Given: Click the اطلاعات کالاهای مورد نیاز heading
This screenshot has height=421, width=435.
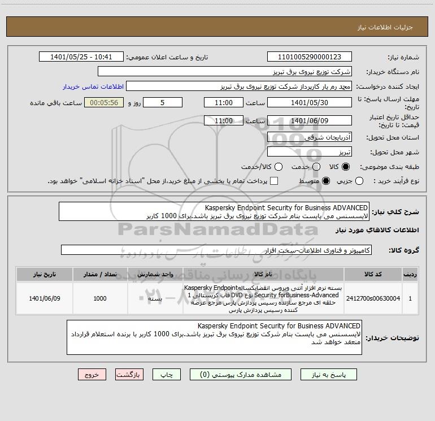Looking at the screenshot, I should [x=377, y=230].
